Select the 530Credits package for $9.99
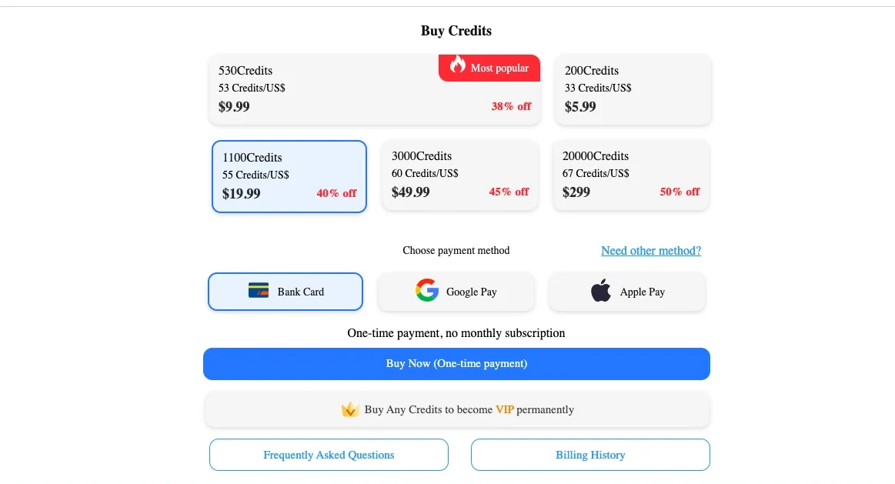Screen dimensions: 895x484 click(x=375, y=89)
